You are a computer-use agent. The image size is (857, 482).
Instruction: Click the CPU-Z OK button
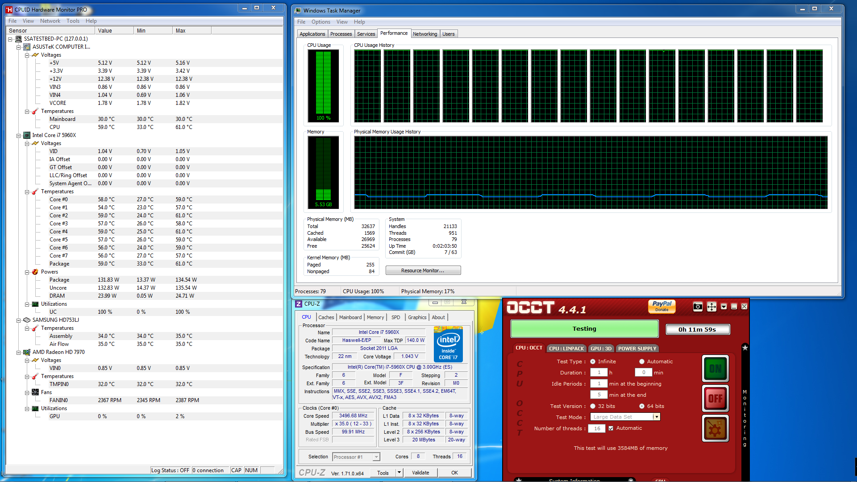454,473
